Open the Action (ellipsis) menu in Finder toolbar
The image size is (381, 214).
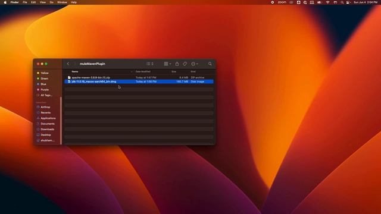point(195,64)
